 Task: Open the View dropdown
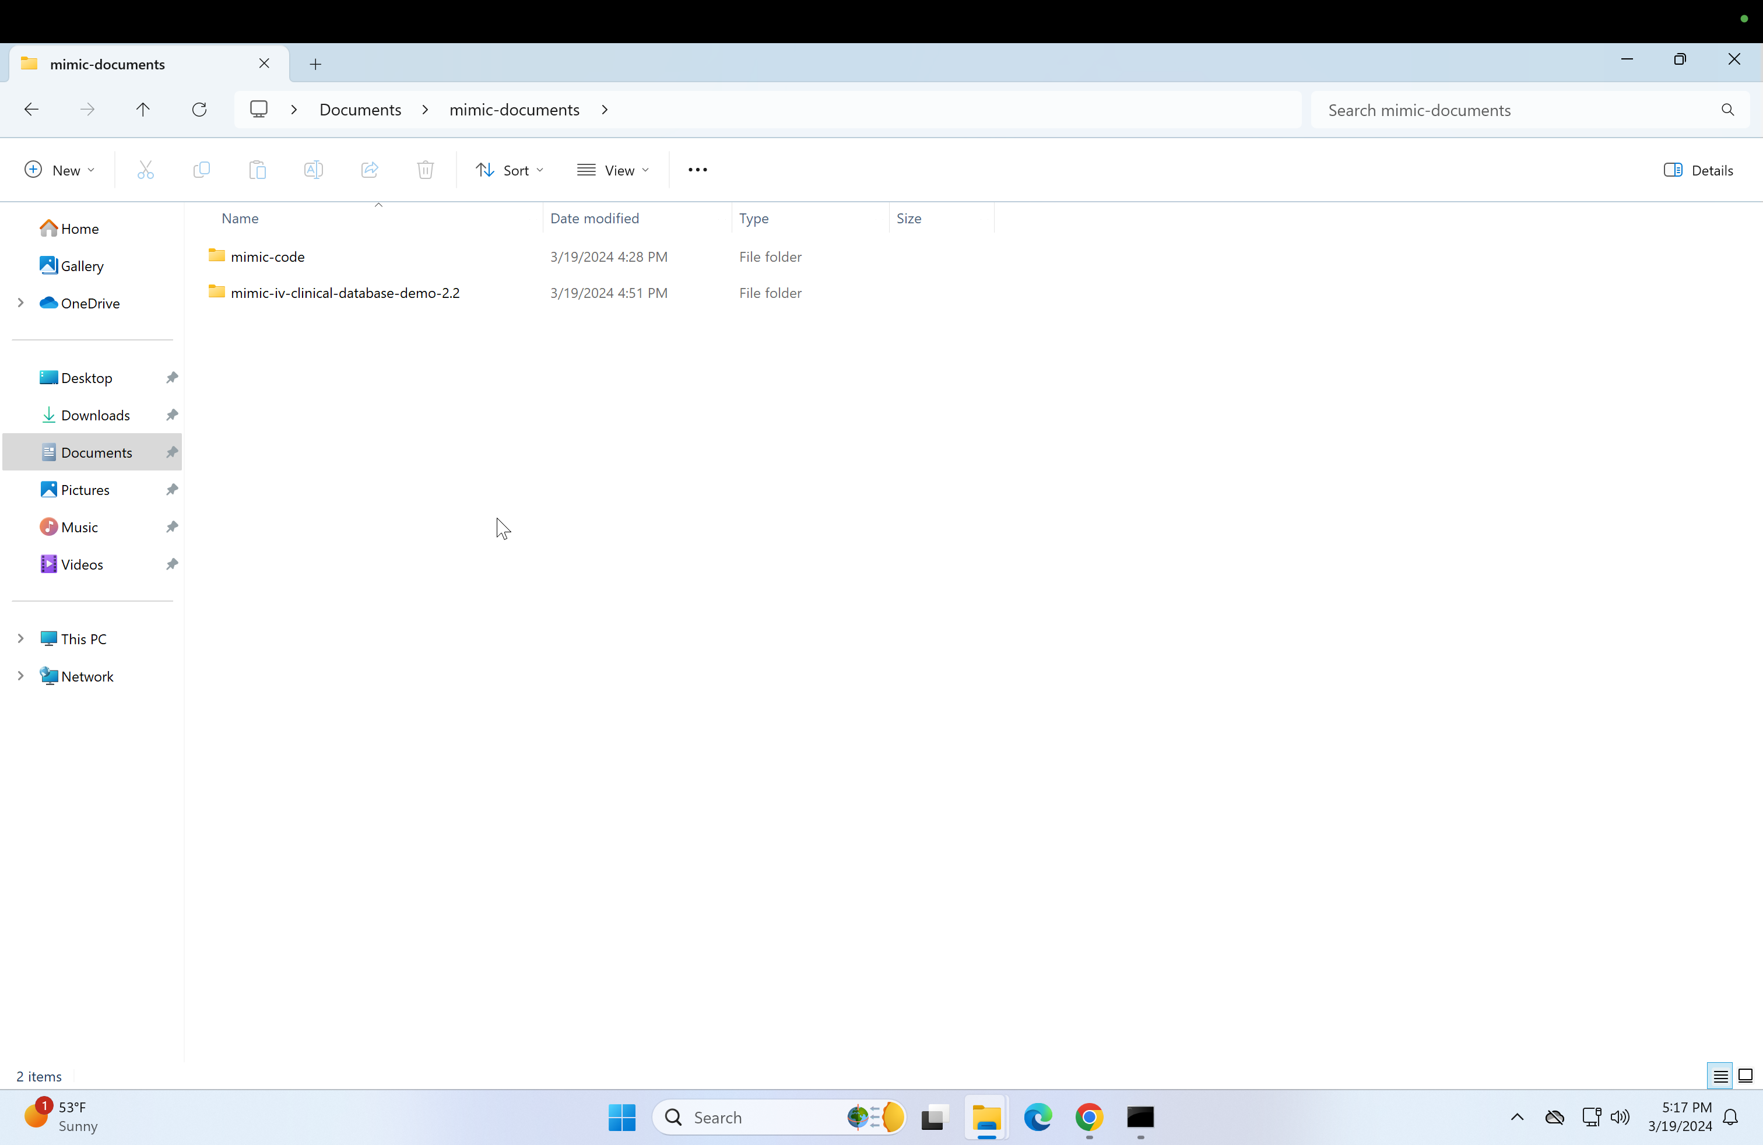[x=613, y=170]
